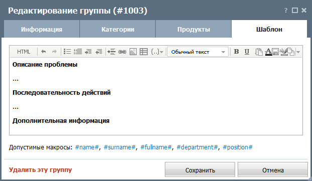This screenshot has height=181, width=312.
Task: Switch the editor to HTML mode
Action: point(24,52)
